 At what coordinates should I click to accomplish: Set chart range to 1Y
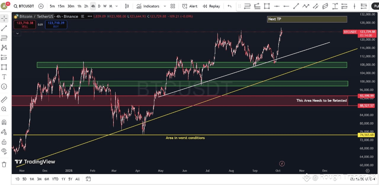[x=63, y=179]
